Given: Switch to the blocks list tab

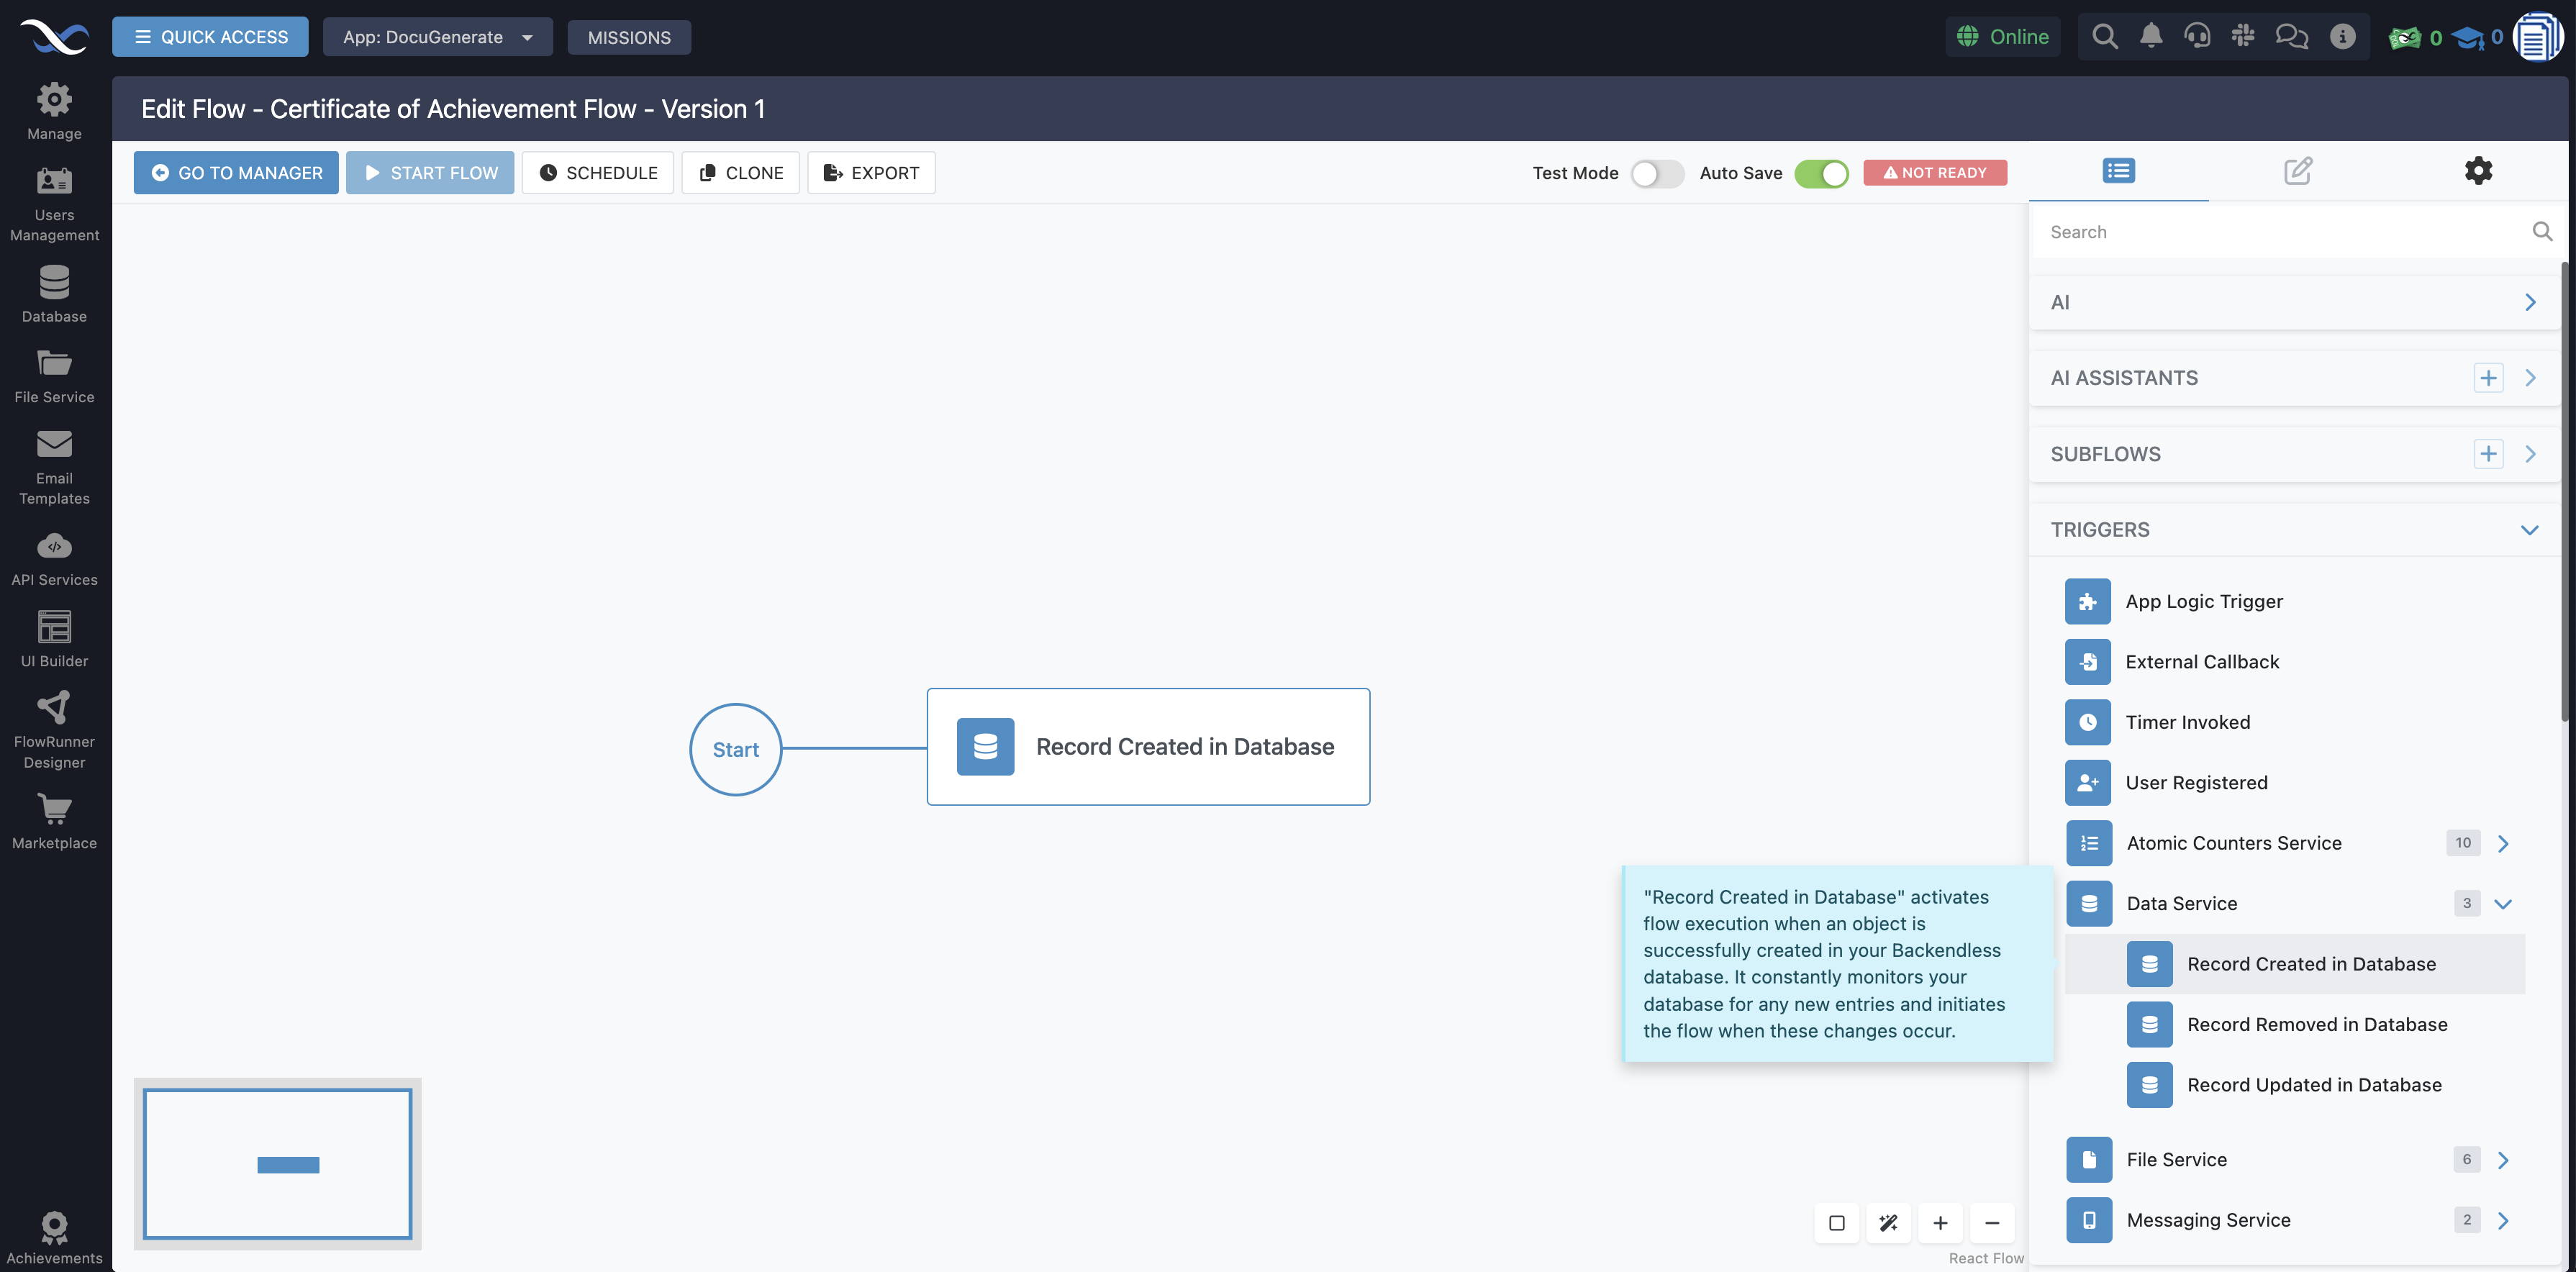Looking at the screenshot, I should click(2118, 170).
